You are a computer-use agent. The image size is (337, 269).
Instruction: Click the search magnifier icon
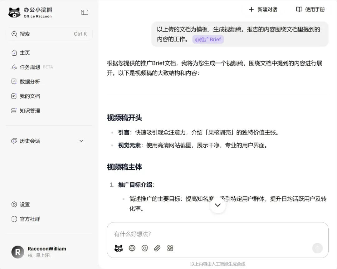(14, 34)
